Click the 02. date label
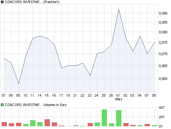The height and width of the screenshot is (129, 171). click(x=126, y=95)
